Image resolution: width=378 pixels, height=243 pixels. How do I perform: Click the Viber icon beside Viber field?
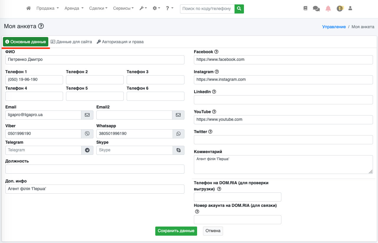click(x=87, y=134)
